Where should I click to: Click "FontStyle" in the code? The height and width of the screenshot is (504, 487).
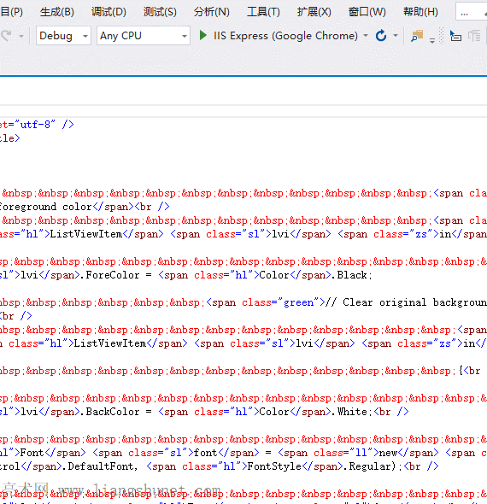[274, 466]
